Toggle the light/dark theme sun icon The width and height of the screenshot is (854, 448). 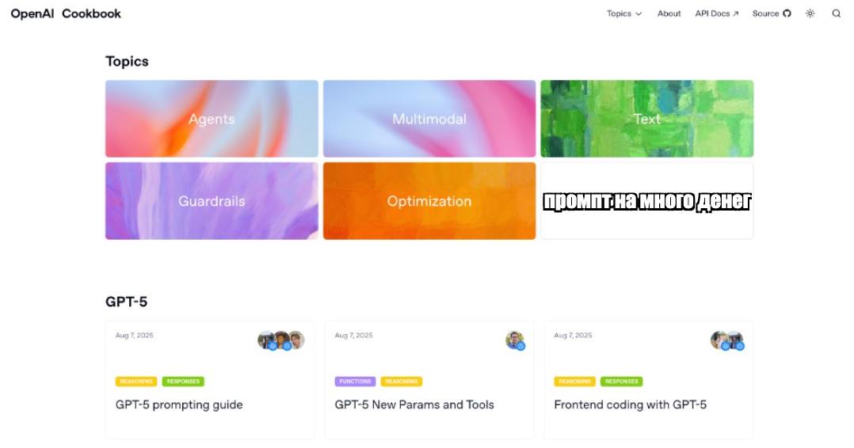point(810,13)
